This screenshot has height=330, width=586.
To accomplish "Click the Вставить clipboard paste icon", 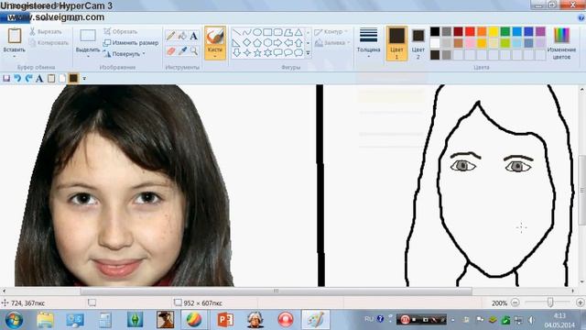I will (15, 36).
